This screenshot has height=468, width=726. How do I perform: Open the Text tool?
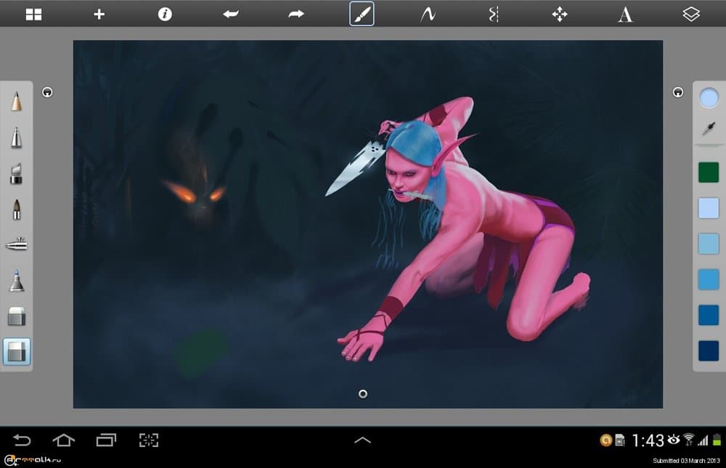point(625,14)
